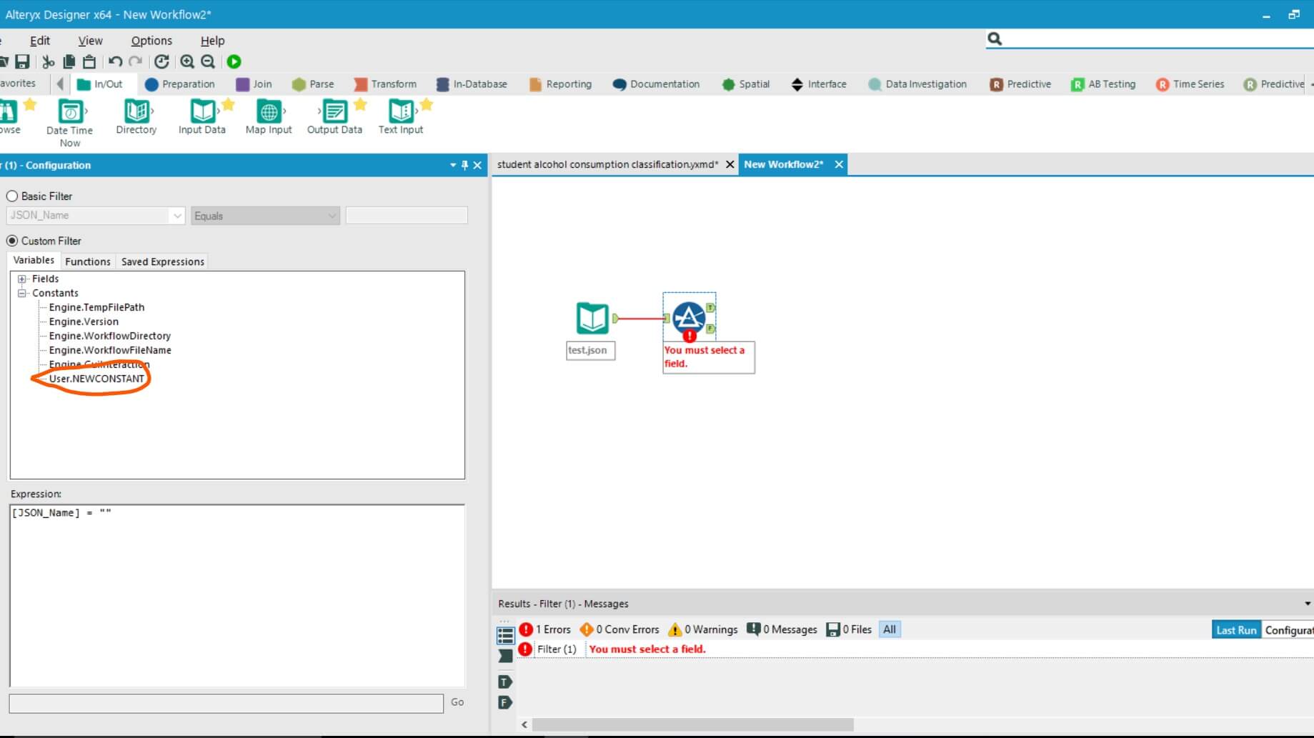Click the Results horizontal scrollbar

click(693, 724)
